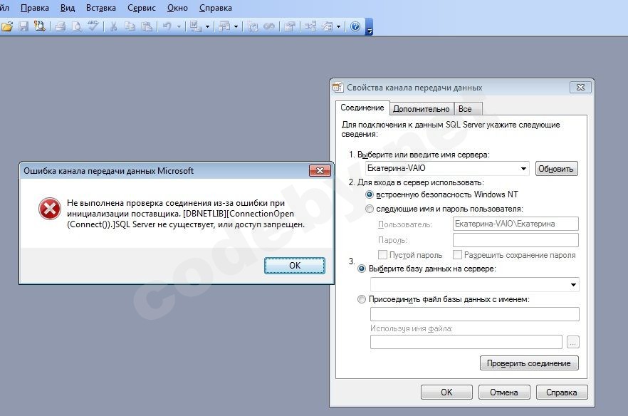The image size is (628, 416).
Task: Expand the server name combo box
Action: click(523, 168)
